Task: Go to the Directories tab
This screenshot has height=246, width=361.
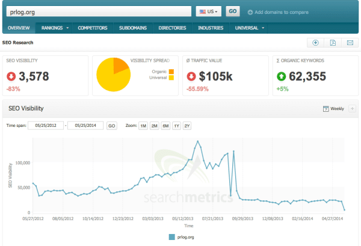Action: tap(172, 28)
